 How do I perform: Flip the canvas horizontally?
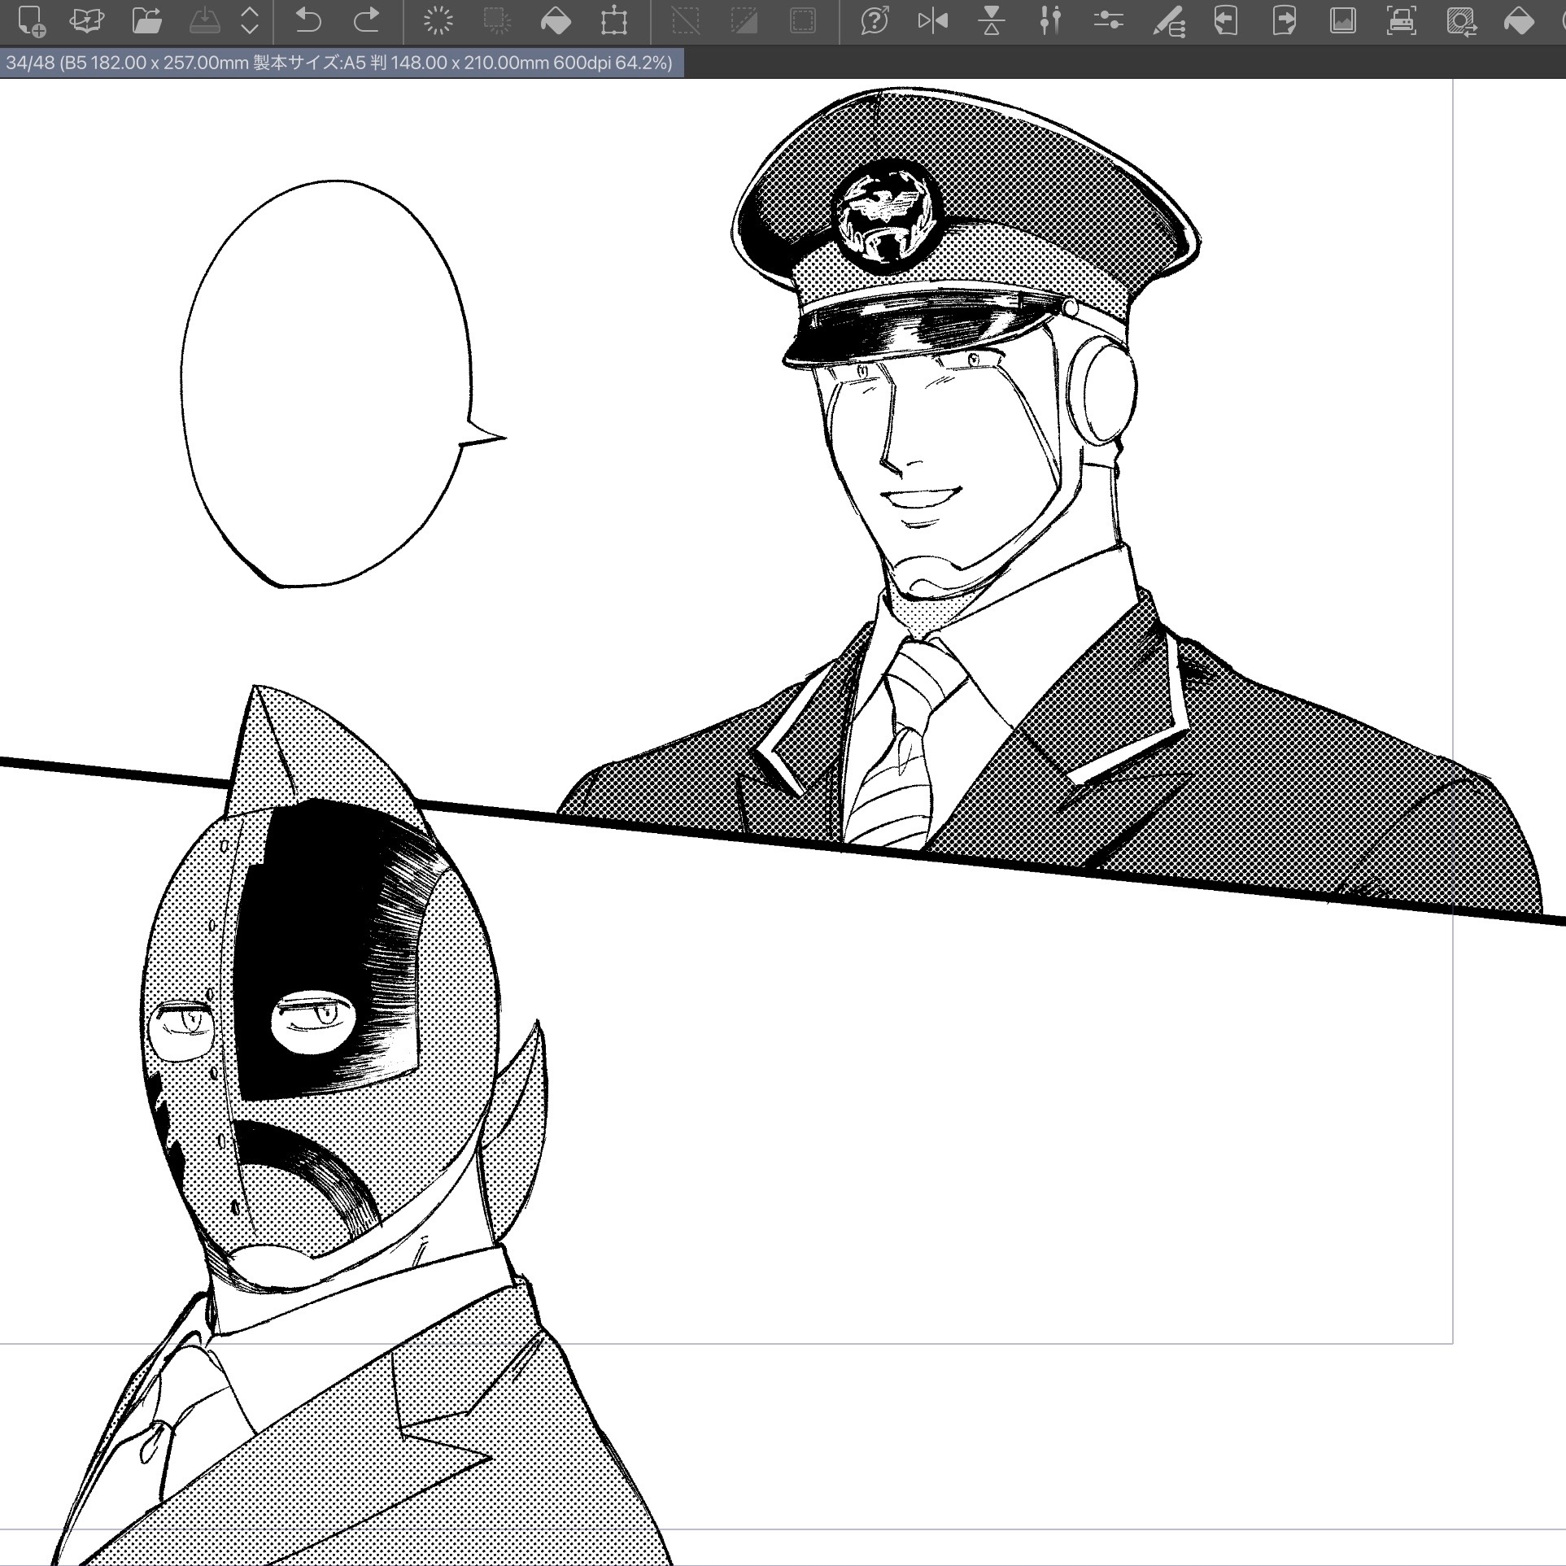coord(933,21)
